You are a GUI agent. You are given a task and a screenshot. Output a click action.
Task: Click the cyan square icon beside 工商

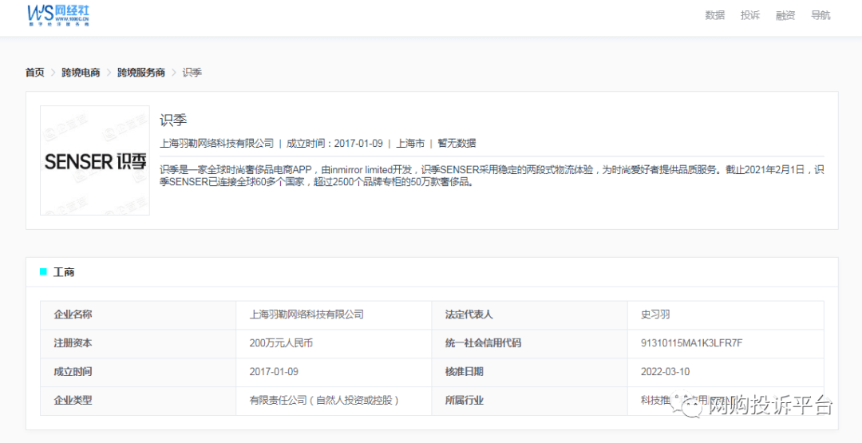pos(43,272)
